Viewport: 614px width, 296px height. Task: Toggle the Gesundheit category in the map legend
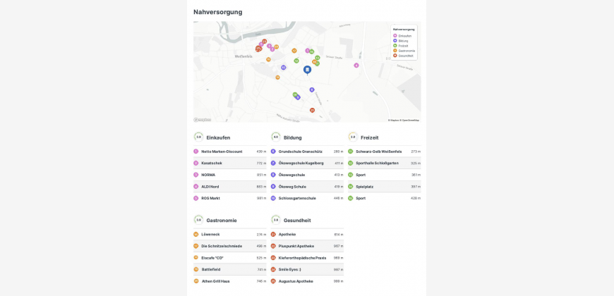(x=405, y=56)
